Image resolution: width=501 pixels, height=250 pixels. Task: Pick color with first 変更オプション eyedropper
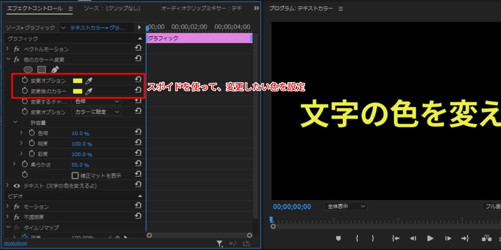[x=89, y=81]
